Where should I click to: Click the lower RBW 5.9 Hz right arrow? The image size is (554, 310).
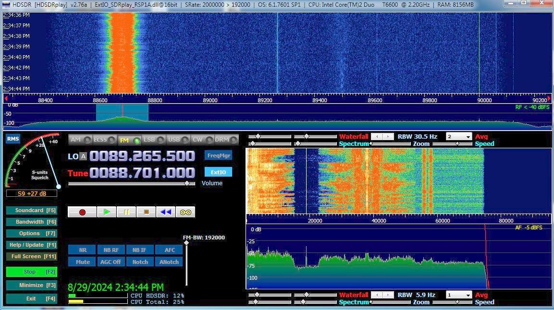point(388,295)
